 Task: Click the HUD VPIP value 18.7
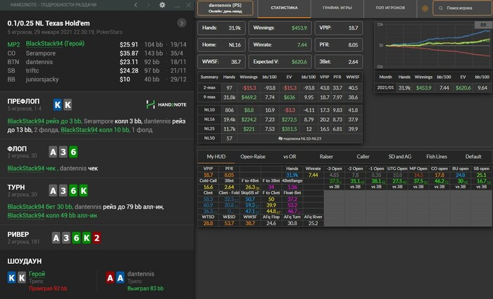click(208, 175)
